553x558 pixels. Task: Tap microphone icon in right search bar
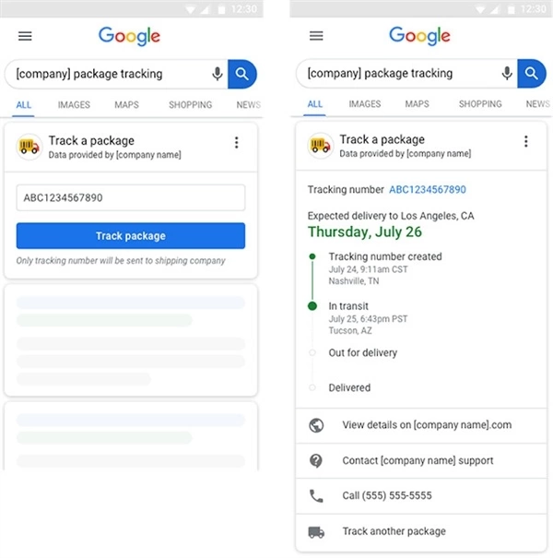[x=507, y=74]
